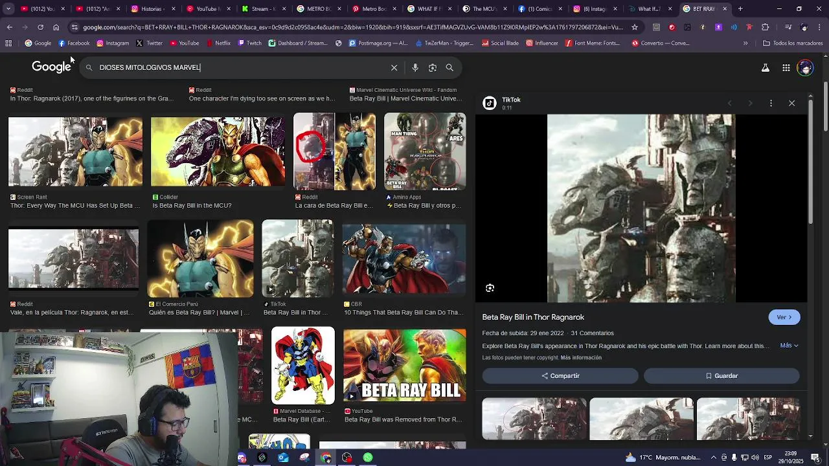Open Chrome from the taskbar
The image size is (829, 466).
(x=326, y=458)
